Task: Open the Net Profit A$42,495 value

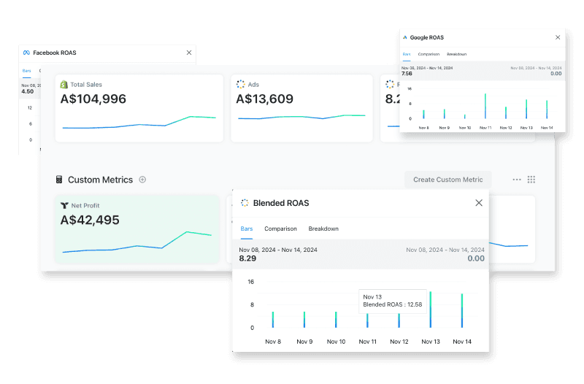Action: [90, 220]
